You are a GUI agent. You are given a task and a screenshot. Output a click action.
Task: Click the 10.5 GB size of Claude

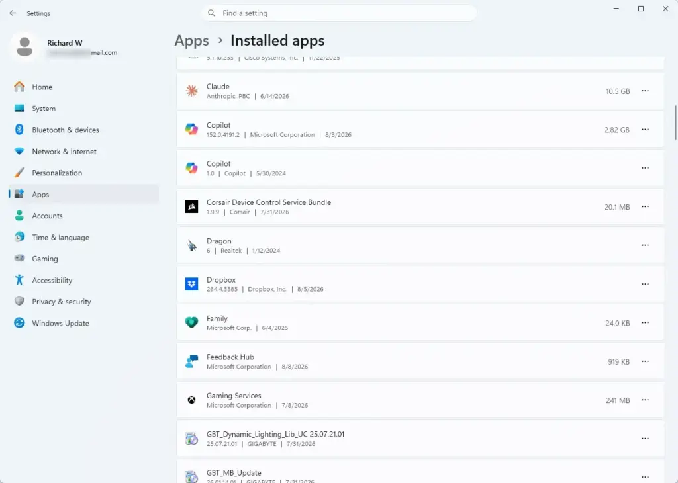pyautogui.click(x=618, y=91)
